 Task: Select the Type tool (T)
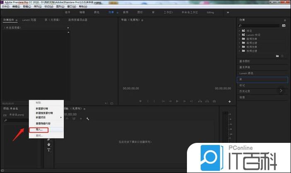pyautogui.click(x=48, y=150)
